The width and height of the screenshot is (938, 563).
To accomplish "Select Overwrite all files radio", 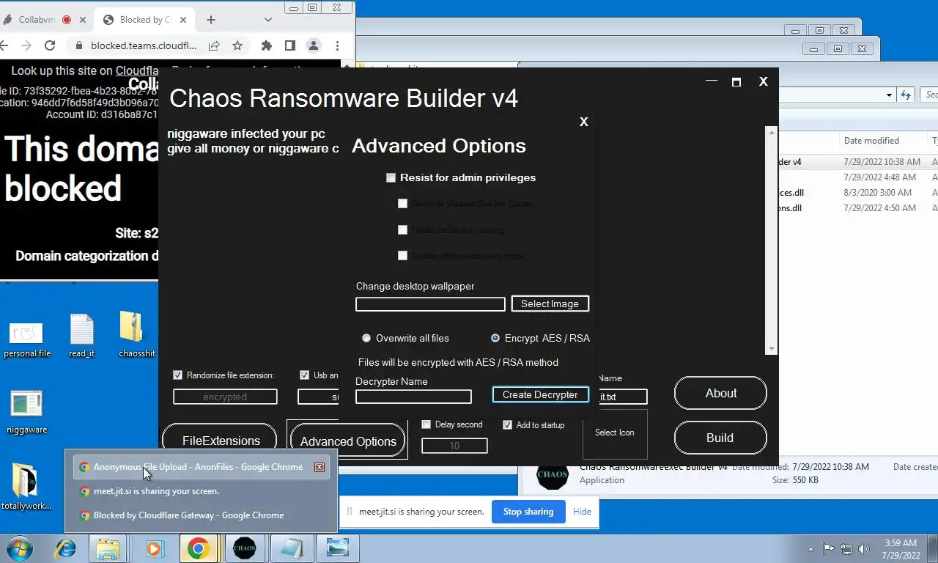I will [366, 338].
